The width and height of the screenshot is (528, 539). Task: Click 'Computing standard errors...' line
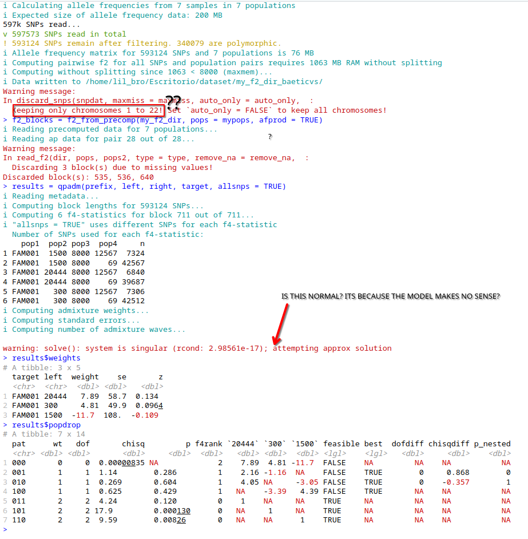(x=71, y=320)
